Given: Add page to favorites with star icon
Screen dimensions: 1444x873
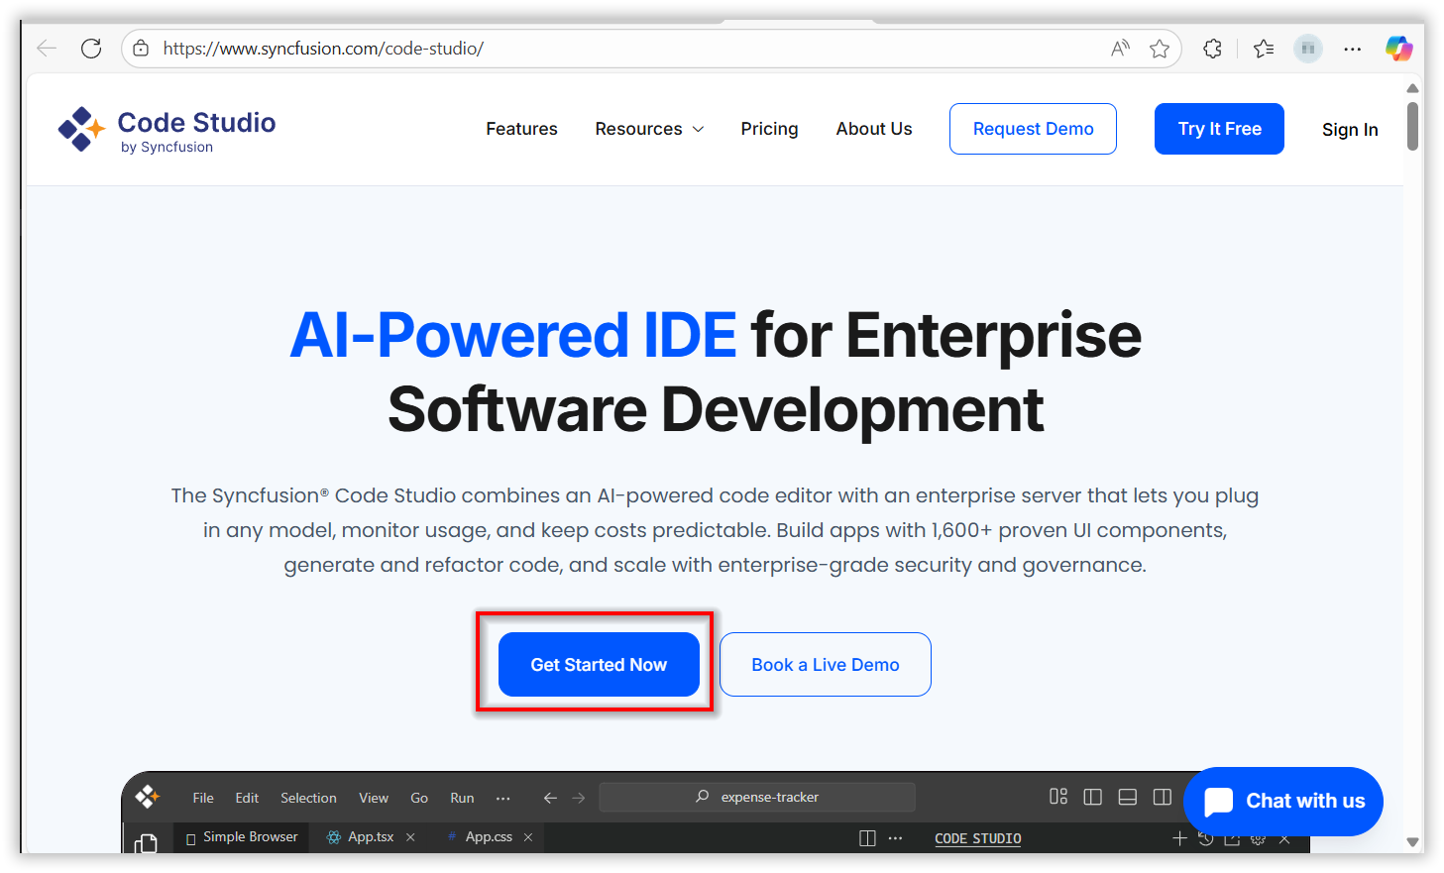Looking at the screenshot, I should click(1160, 49).
